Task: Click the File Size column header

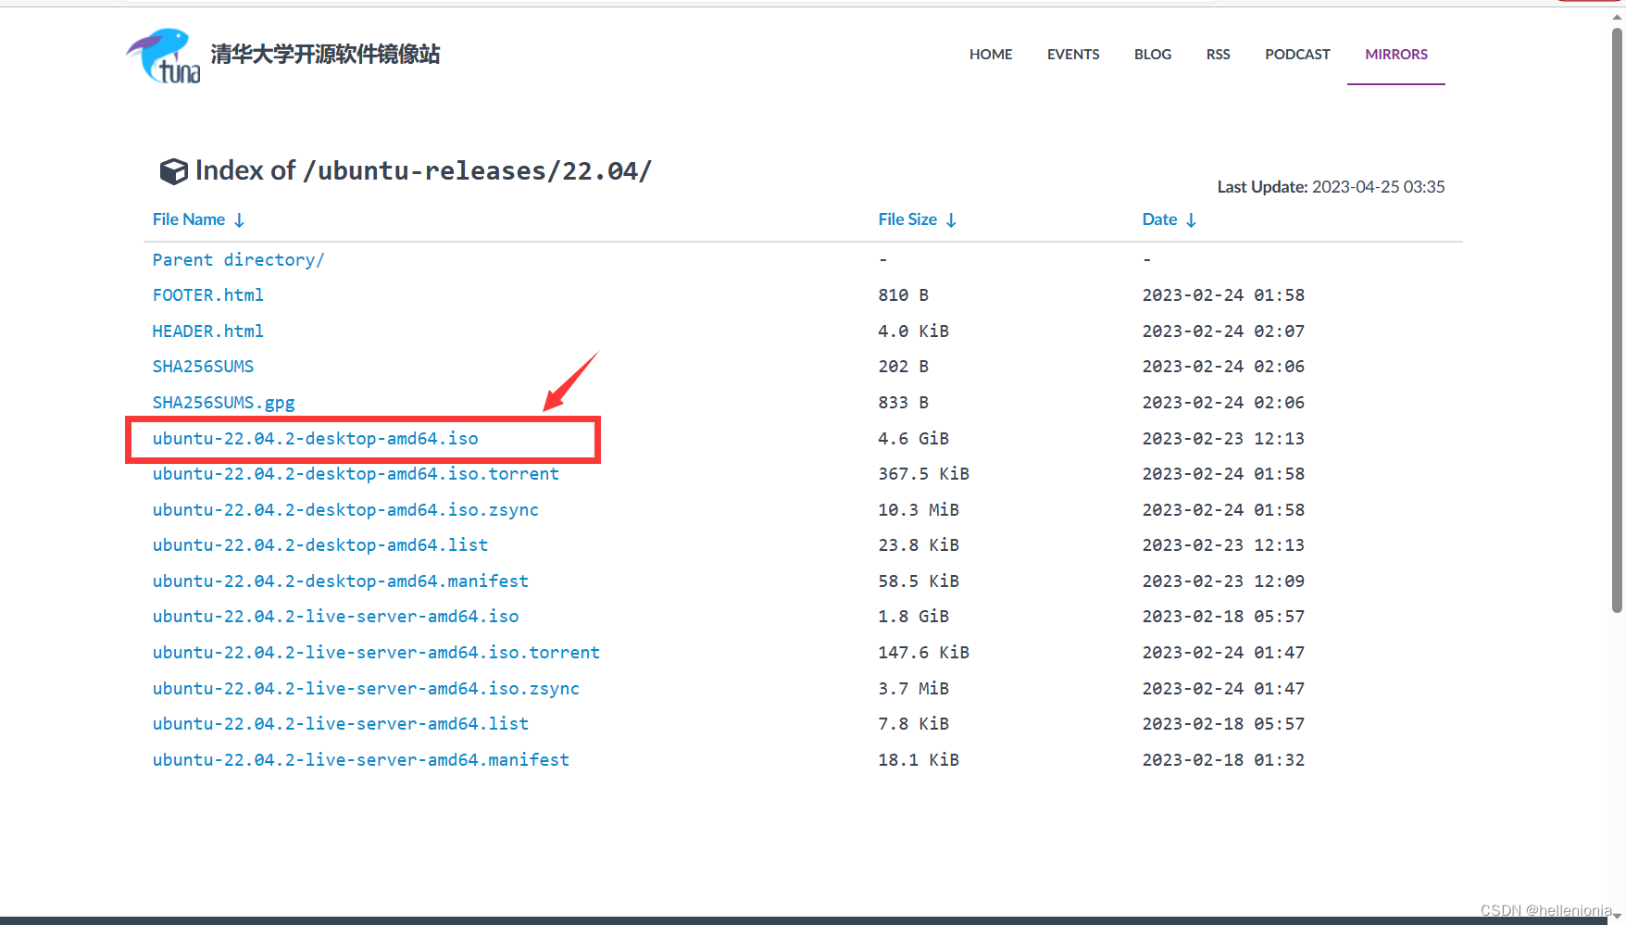Action: tap(907, 219)
